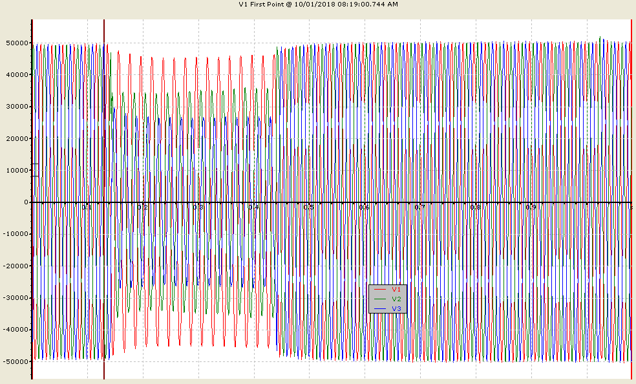Select the bright red cursor at chart end
This screenshot has height=384, width=636.
click(x=631, y=199)
